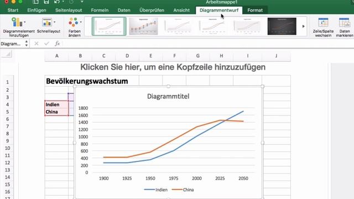Click the undo arrow icon
The width and height of the screenshot is (354, 199).
(x=56, y=2)
